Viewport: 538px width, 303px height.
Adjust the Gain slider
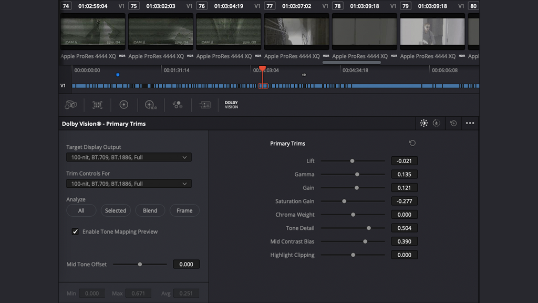click(x=357, y=188)
